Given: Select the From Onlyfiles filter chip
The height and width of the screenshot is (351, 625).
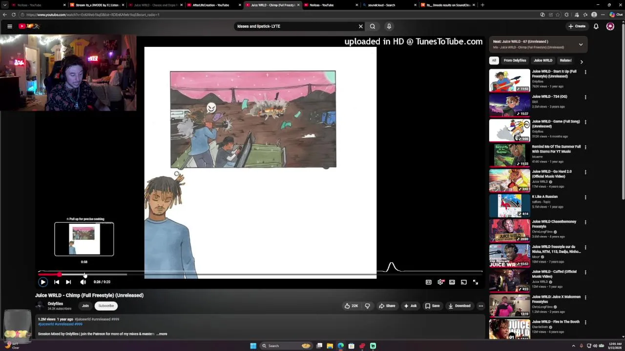Looking at the screenshot, I should [515, 60].
